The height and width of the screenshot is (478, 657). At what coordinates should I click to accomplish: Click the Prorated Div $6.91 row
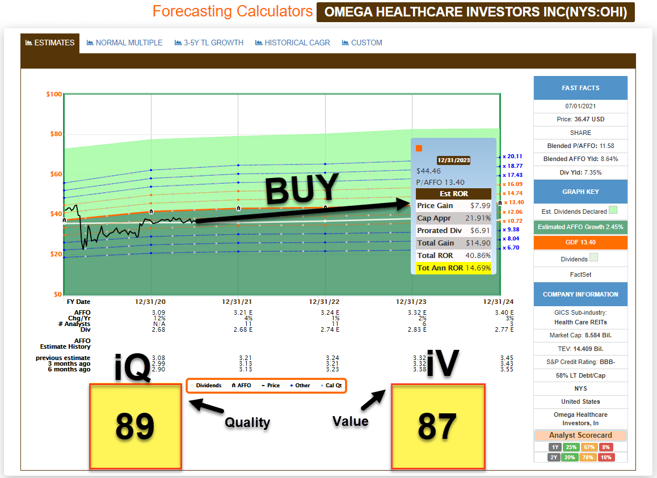(x=453, y=230)
